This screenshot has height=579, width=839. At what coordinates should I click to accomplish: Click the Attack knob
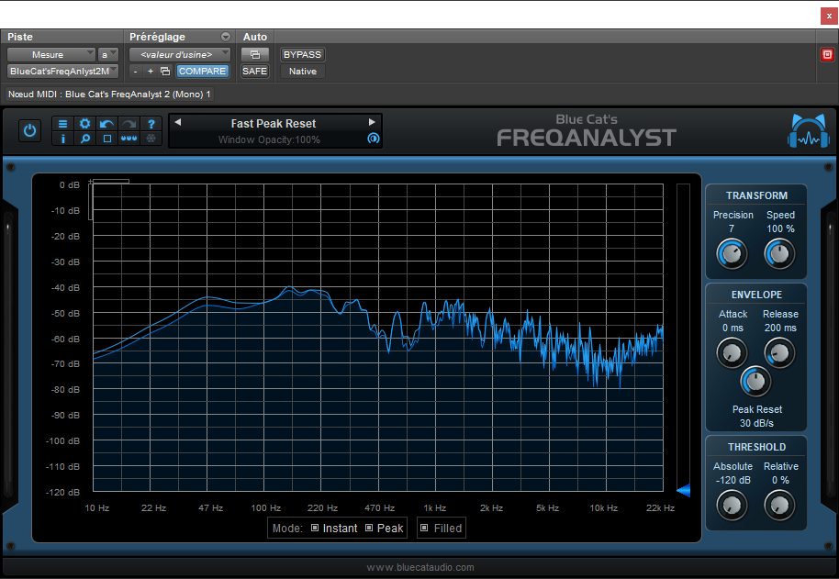[732, 353]
